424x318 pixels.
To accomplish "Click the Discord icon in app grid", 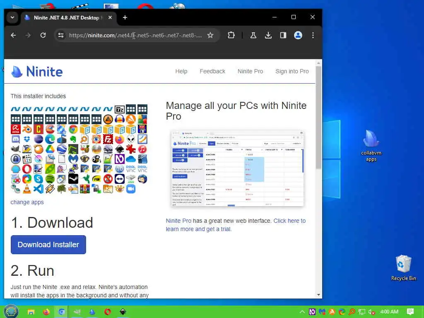I will (x=15, y=139).
